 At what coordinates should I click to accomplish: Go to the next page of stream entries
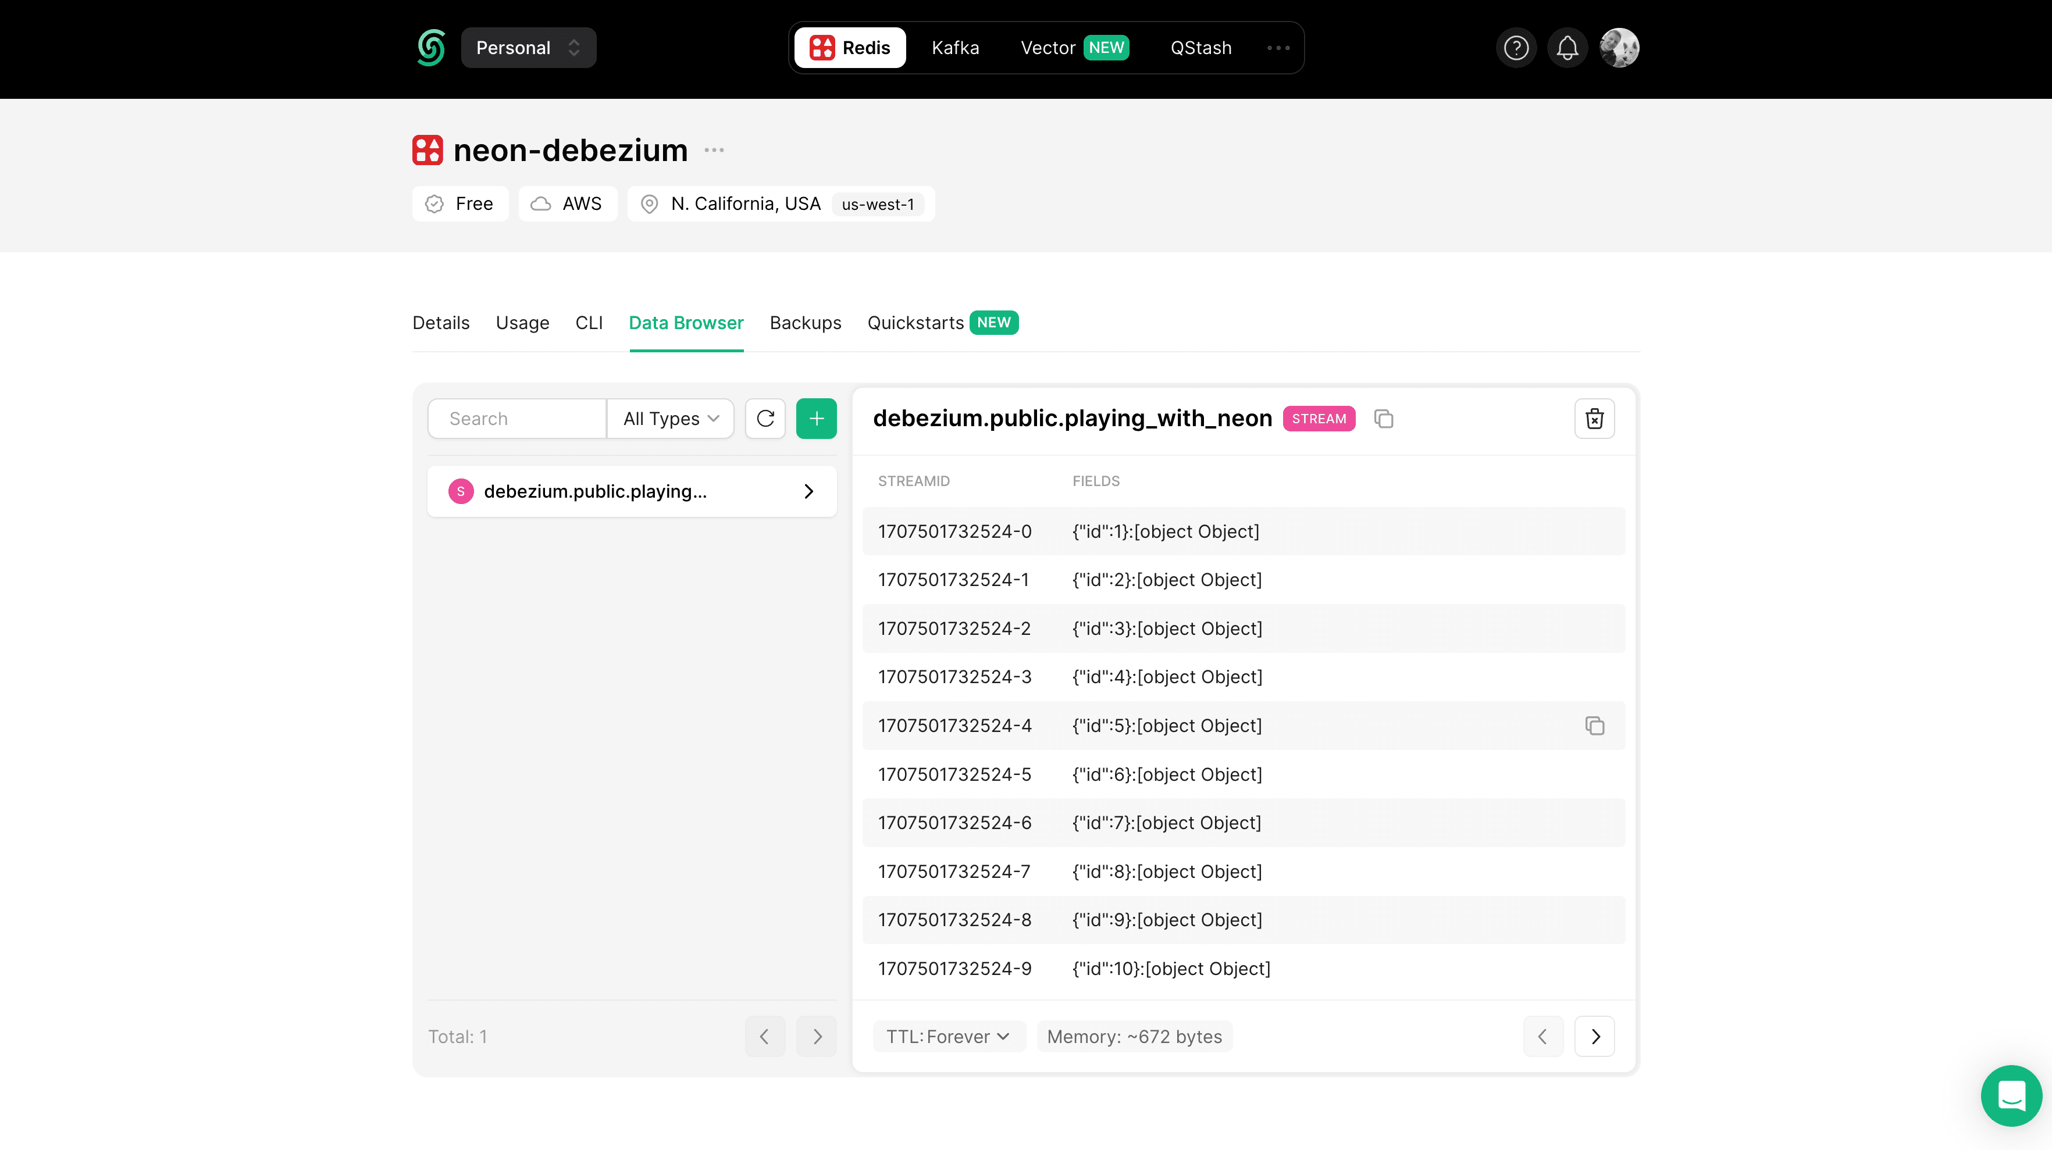(1595, 1036)
